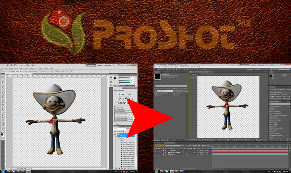This screenshot has height=173, width=291.
Task: Add a Curves adjustment in Photoshop
Action: pyautogui.click(x=126, y=94)
